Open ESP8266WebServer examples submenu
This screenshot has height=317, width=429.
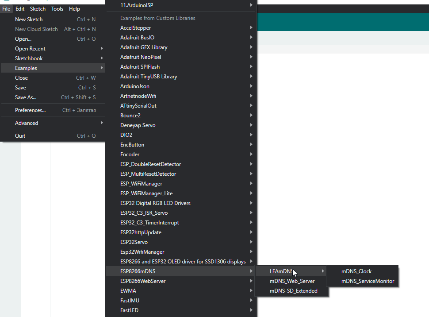(181, 281)
